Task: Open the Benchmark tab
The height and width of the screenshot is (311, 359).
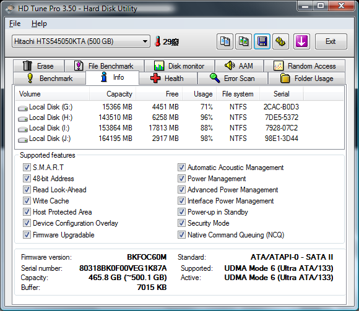Action: point(50,78)
